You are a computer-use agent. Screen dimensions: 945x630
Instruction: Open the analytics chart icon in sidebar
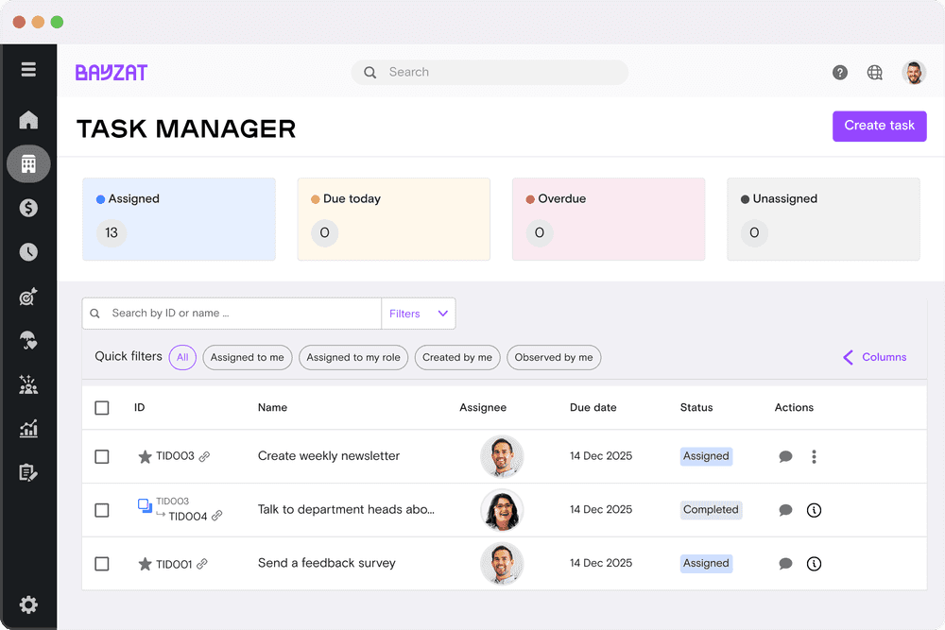[28, 429]
